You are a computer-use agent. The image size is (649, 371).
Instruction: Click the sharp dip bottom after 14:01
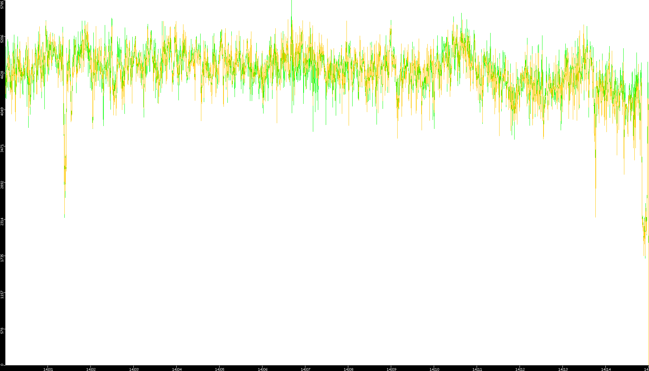65,216
